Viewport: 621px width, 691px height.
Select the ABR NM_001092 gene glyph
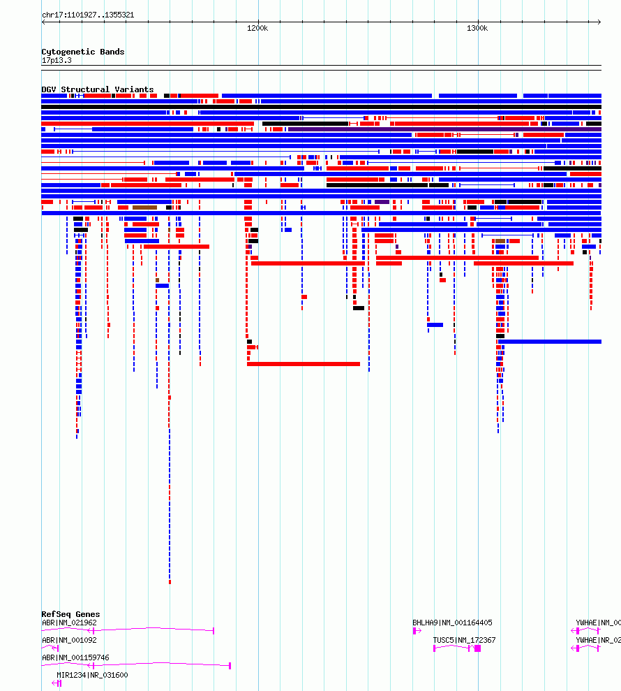[50, 648]
